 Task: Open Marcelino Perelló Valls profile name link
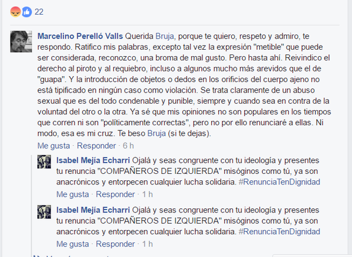(80, 36)
